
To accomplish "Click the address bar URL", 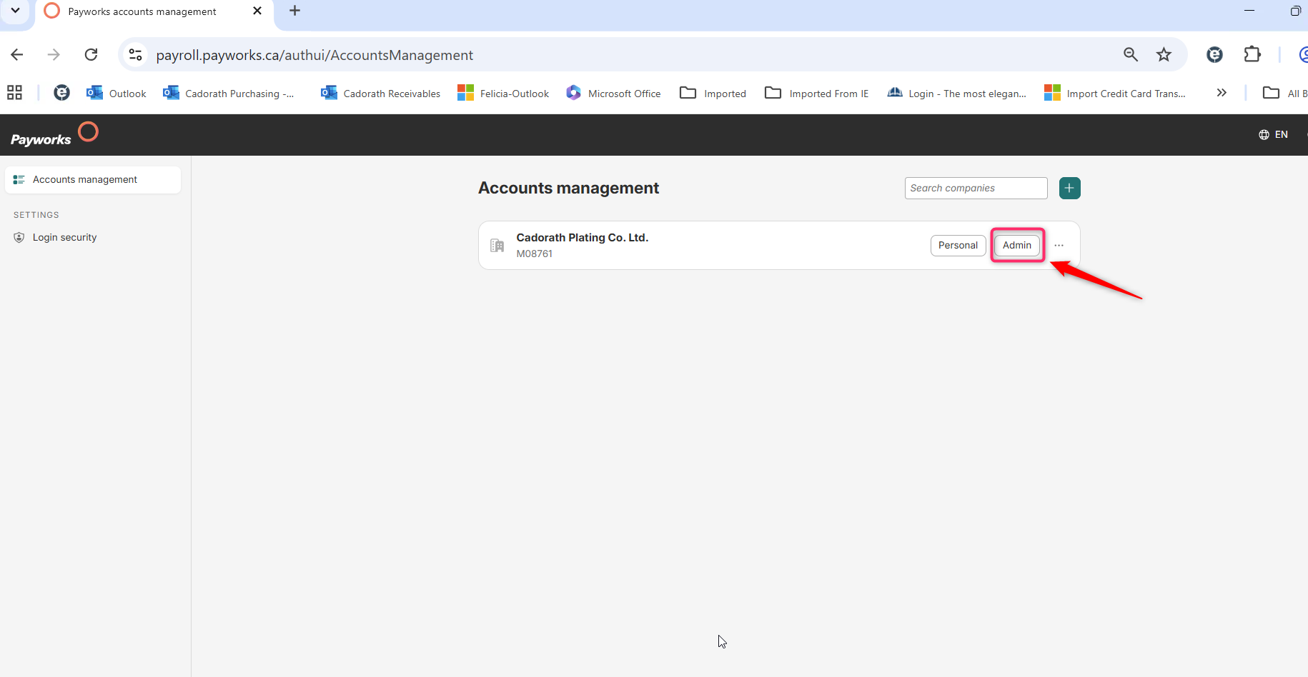I will coord(314,56).
